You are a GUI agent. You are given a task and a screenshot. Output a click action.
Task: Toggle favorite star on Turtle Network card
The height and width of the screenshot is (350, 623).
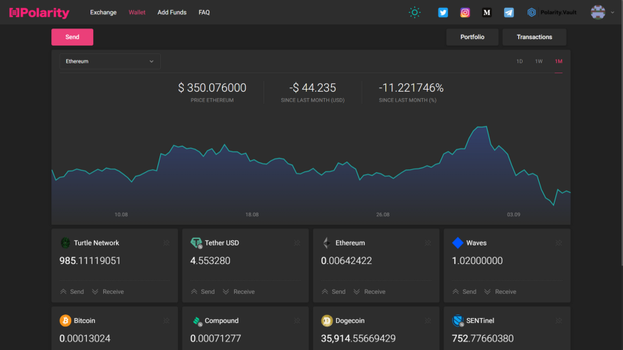click(167, 243)
